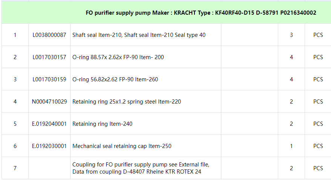Select part code L0017030157
The height and width of the screenshot is (180, 331).
tap(49, 57)
